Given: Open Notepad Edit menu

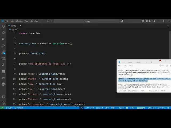Looking at the screenshot, I should [x=125, y=66].
